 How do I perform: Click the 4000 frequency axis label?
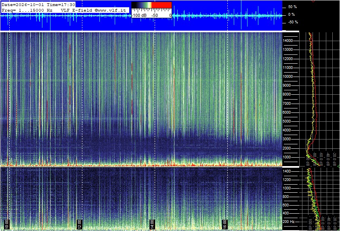[x=287, y=130]
